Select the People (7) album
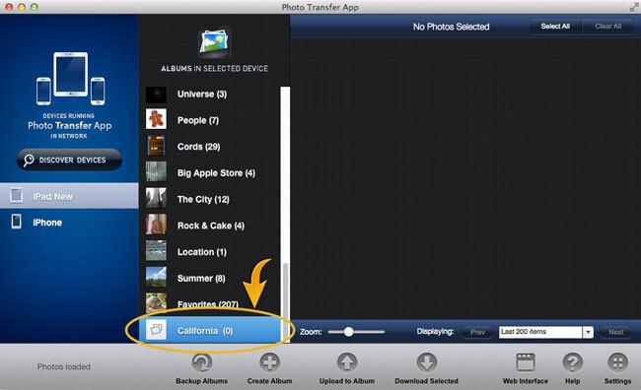Image resolution: width=641 pixels, height=390 pixels. coord(210,120)
